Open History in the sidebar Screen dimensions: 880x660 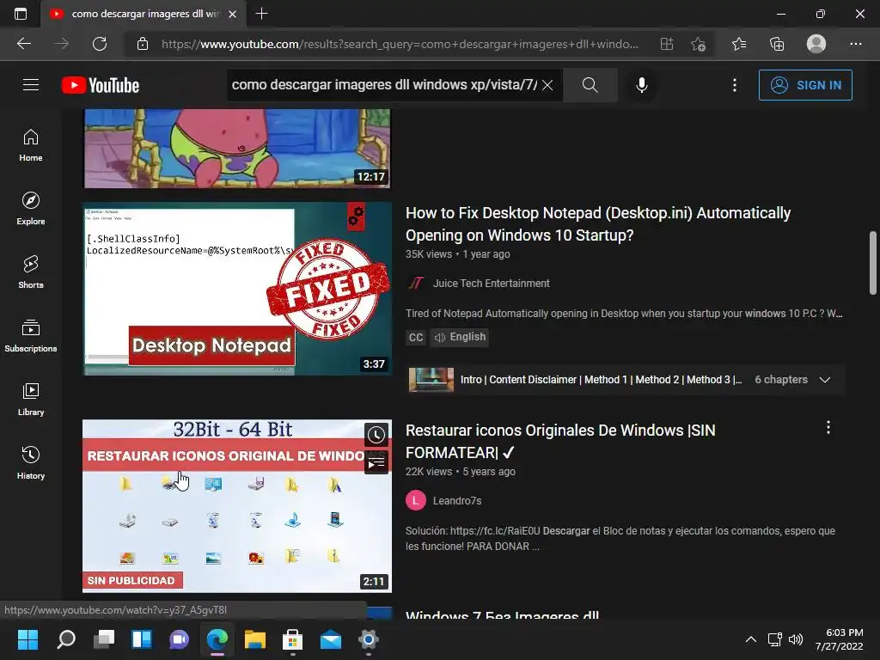[x=31, y=463]
